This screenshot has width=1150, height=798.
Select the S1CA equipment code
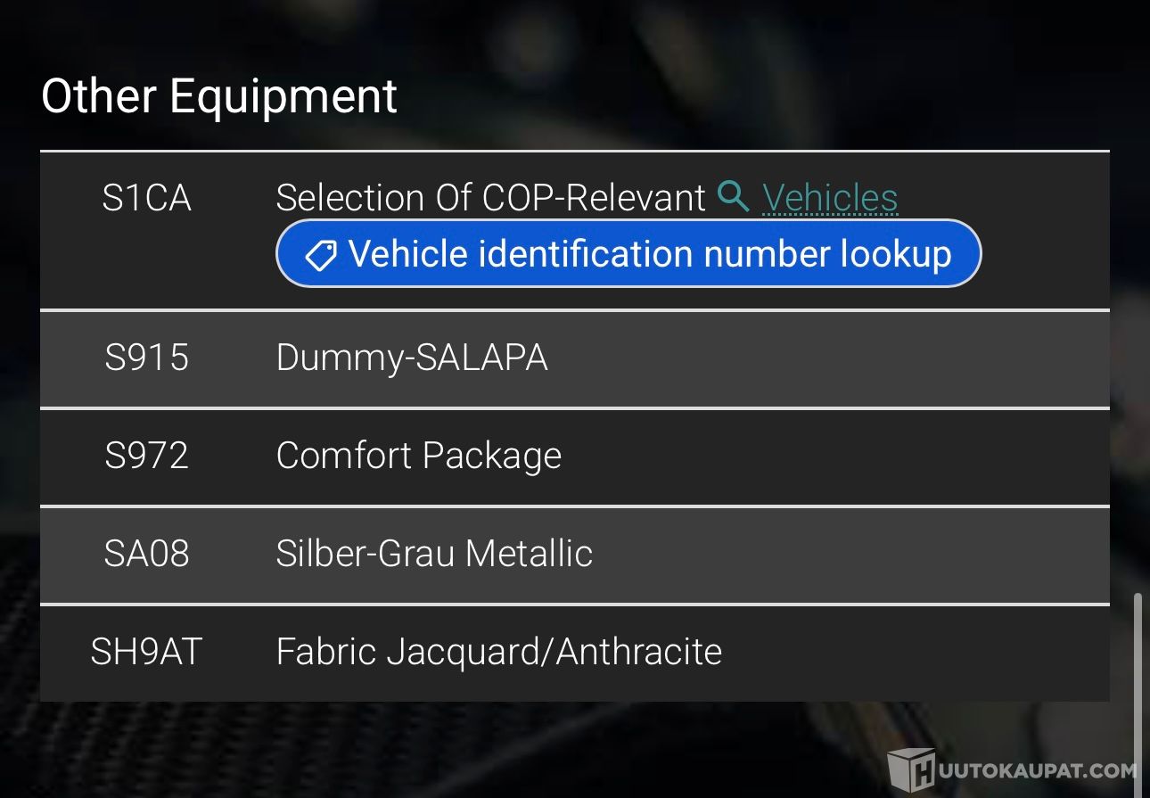point(146,198)
